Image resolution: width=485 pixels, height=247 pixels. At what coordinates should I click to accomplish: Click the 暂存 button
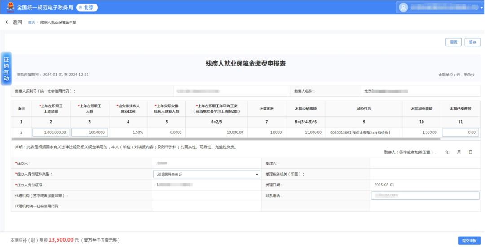point(472,42)
